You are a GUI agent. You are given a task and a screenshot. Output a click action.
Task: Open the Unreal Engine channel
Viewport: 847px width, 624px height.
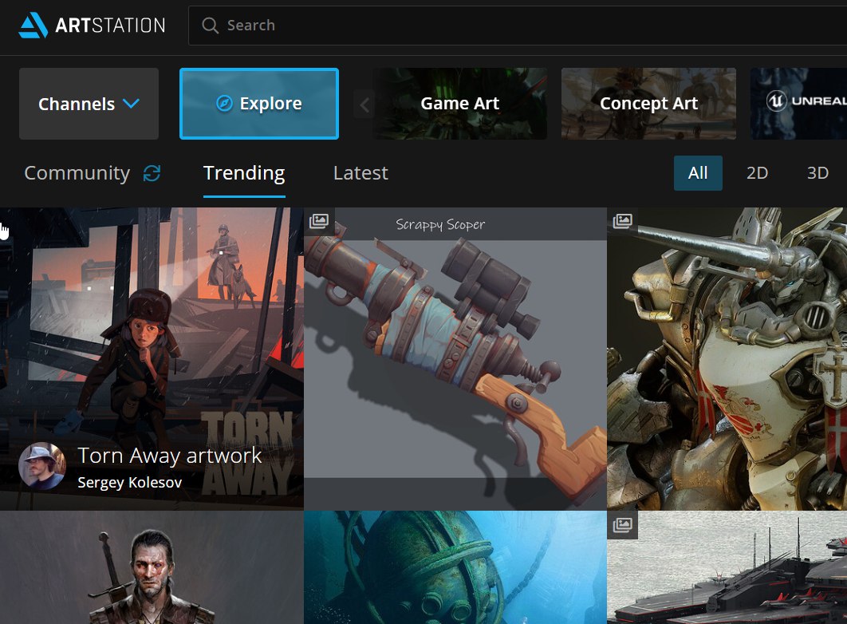[x=798, y=104]
